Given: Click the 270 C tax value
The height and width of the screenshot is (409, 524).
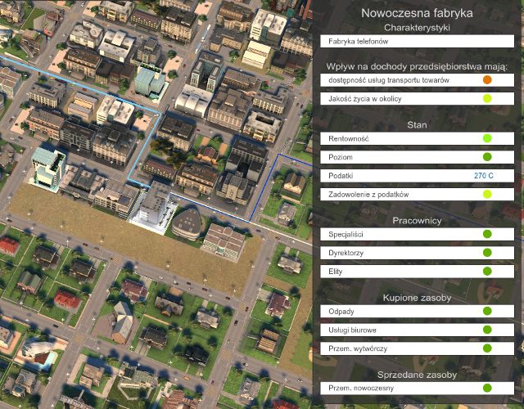Looking at the screenshot, I should tap(483, 176).
